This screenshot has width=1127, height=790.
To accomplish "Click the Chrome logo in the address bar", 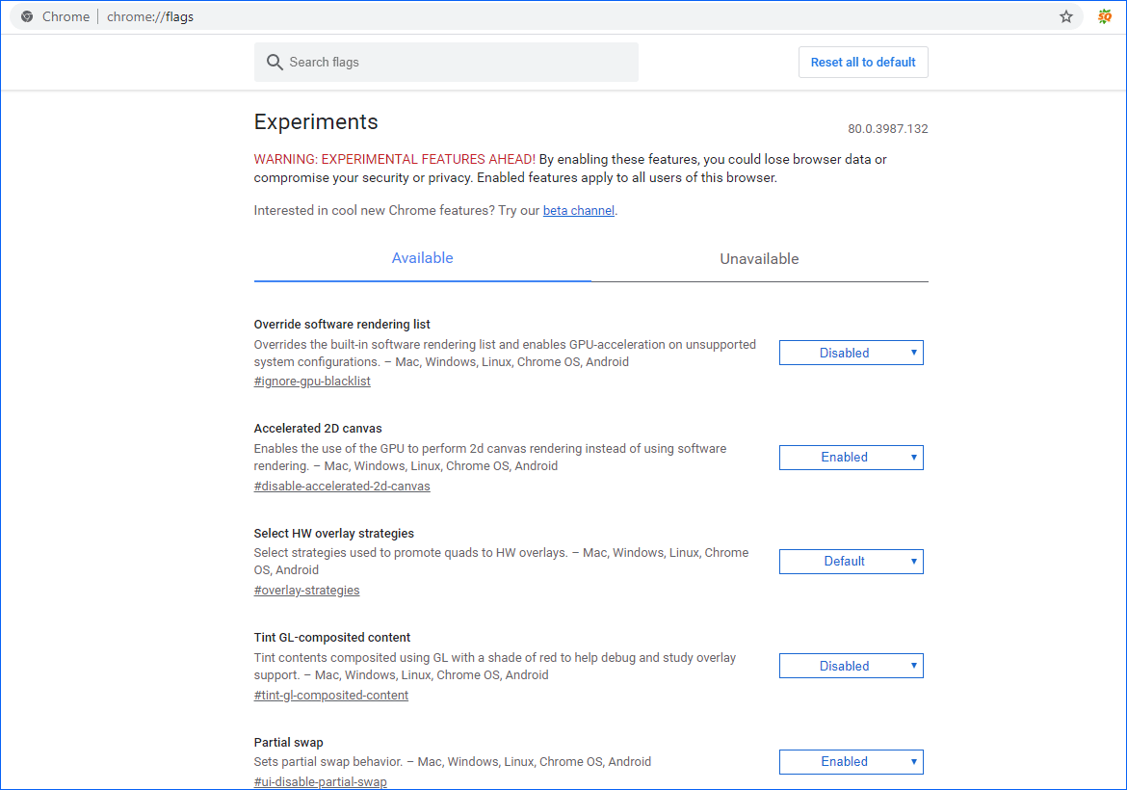I will coord(27,16).
